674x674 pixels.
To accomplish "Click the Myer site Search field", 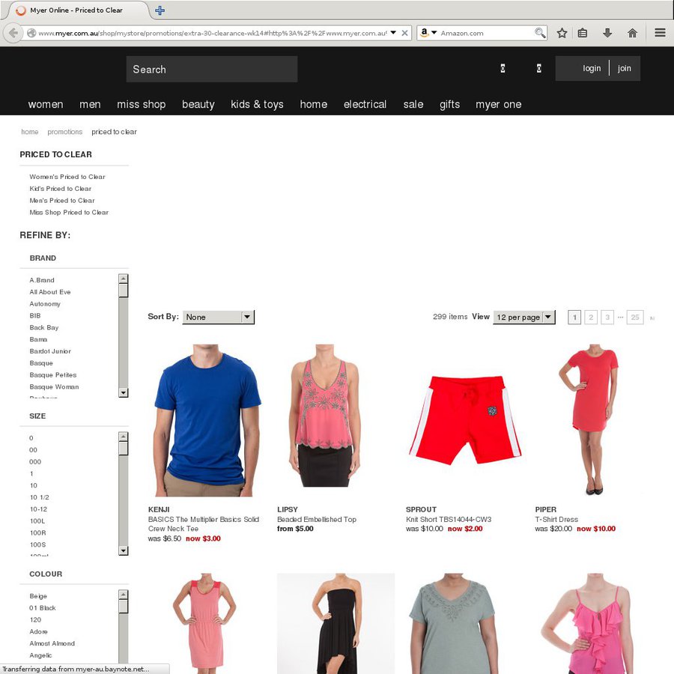I will click(211, 69).
